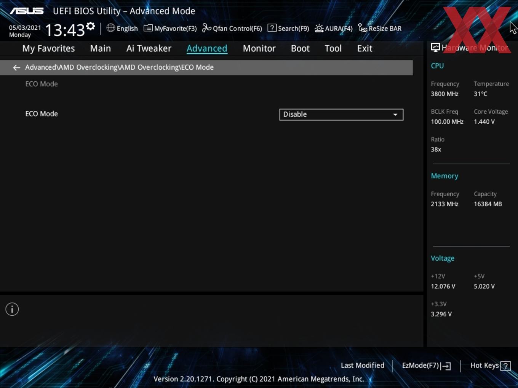
Task: Click the Hot Keys question mark icon
Action: pyautogui.click(x=505, y=366)
